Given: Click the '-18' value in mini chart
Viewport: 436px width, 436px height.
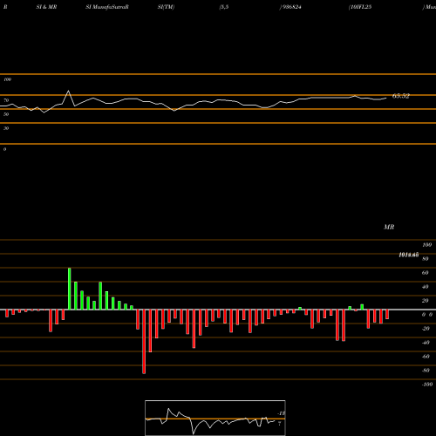Looking at the screenshot, I should click(282, 413).
